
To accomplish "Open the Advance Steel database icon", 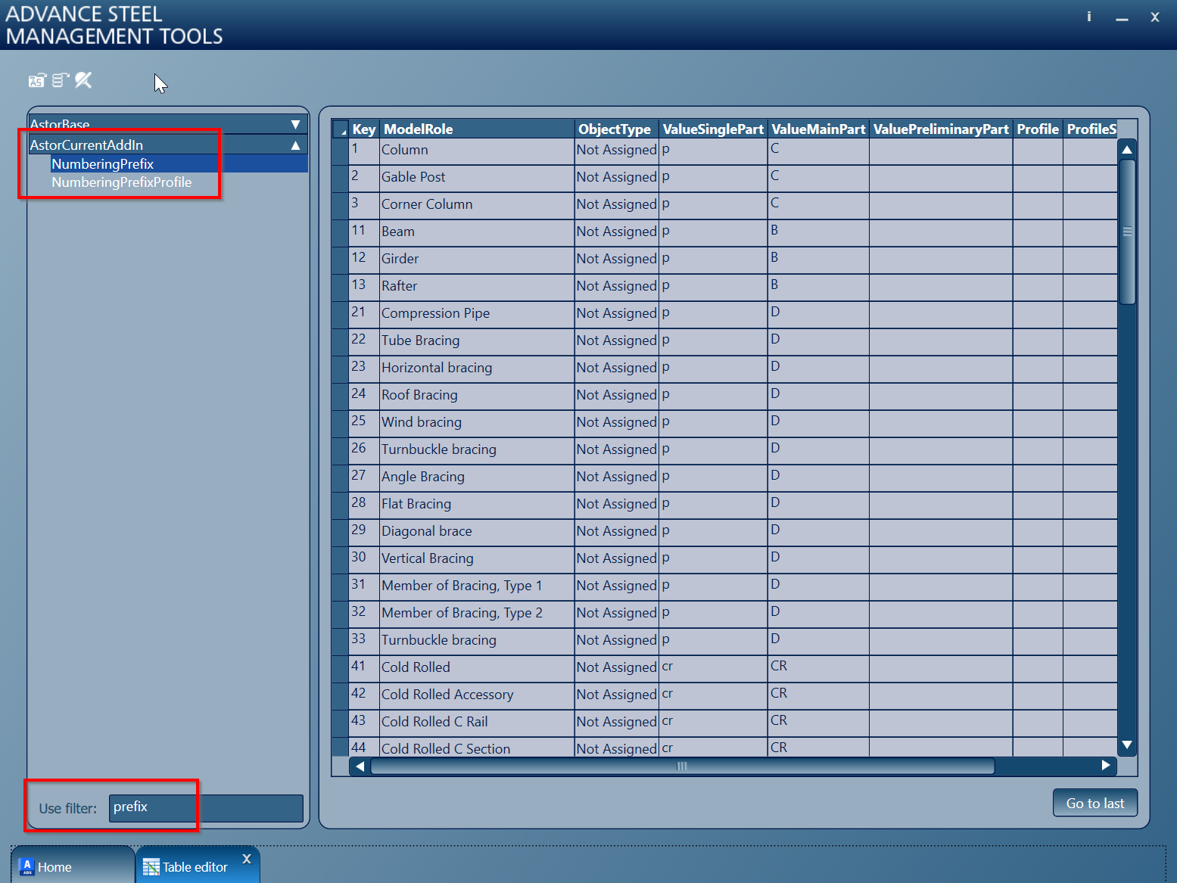I will tap(36, 79).
